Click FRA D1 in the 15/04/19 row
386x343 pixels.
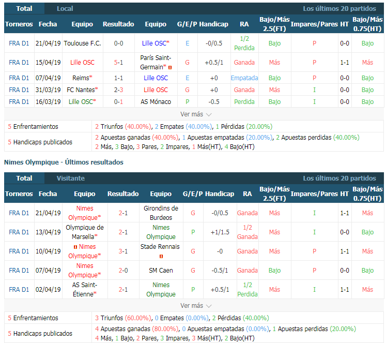(x=19, y=63)
